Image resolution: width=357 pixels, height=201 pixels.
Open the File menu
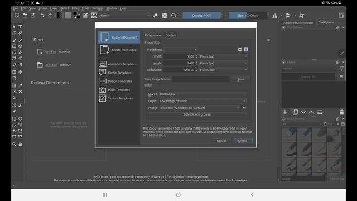(15, 8)
